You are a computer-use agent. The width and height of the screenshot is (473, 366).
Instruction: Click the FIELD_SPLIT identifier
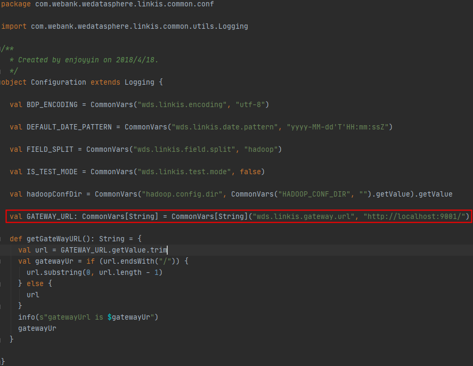50,149
